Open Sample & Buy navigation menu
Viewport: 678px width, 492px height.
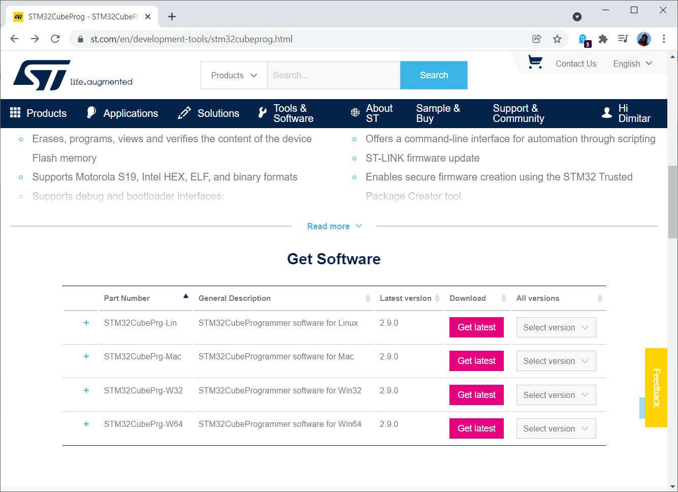pos(438,113)
